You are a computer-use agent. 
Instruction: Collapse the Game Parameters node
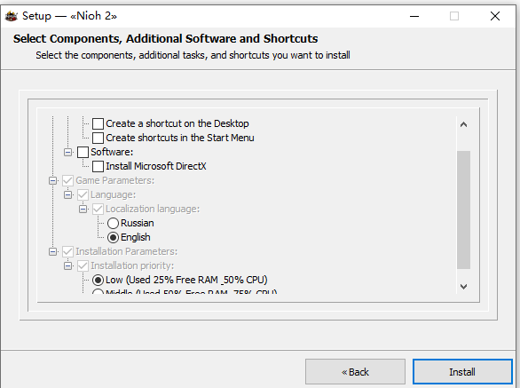tap(52, 181)
